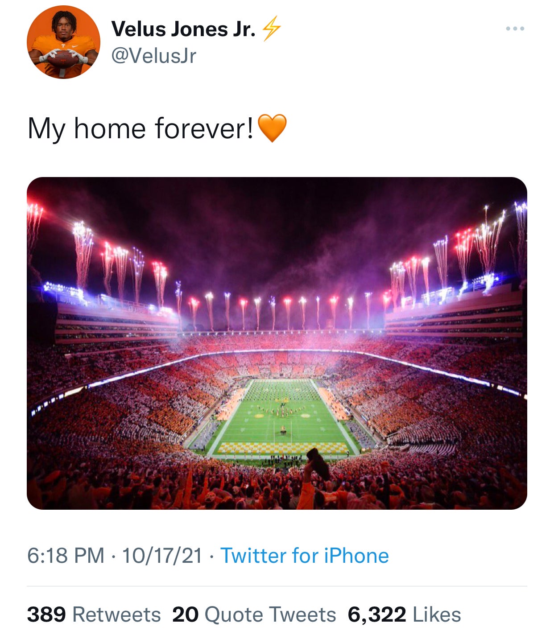Open the tweet's three-dot more options menu

pos(515,29)
